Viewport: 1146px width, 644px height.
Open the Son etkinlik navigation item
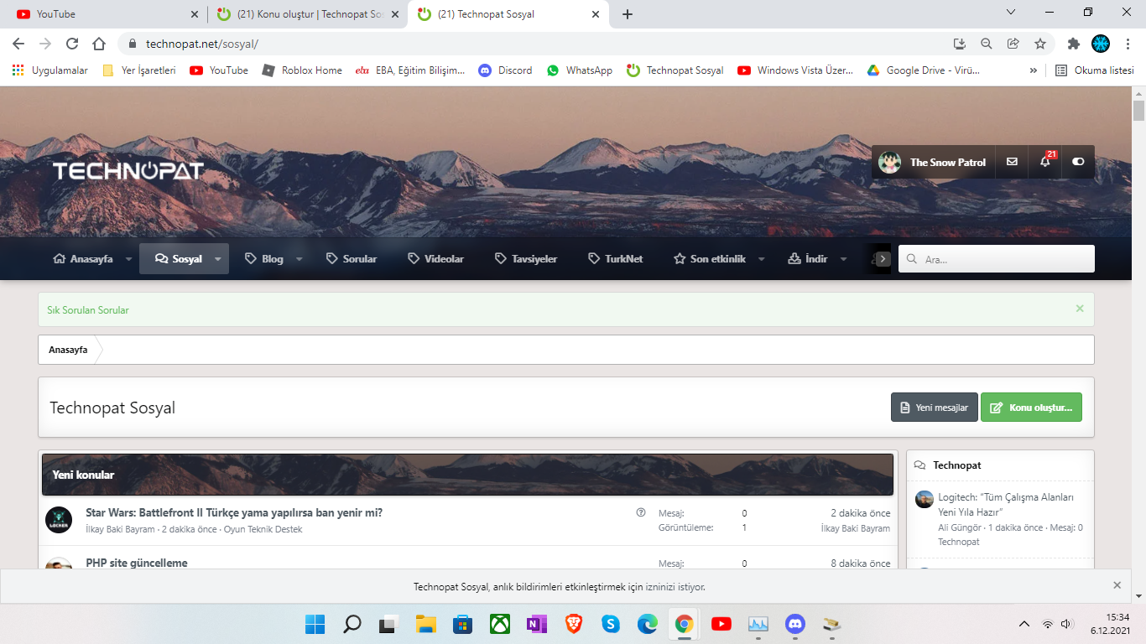coord(709,259)
